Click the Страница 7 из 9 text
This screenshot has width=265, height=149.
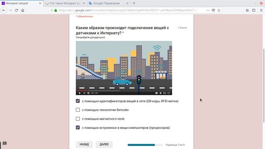(175, 145)
